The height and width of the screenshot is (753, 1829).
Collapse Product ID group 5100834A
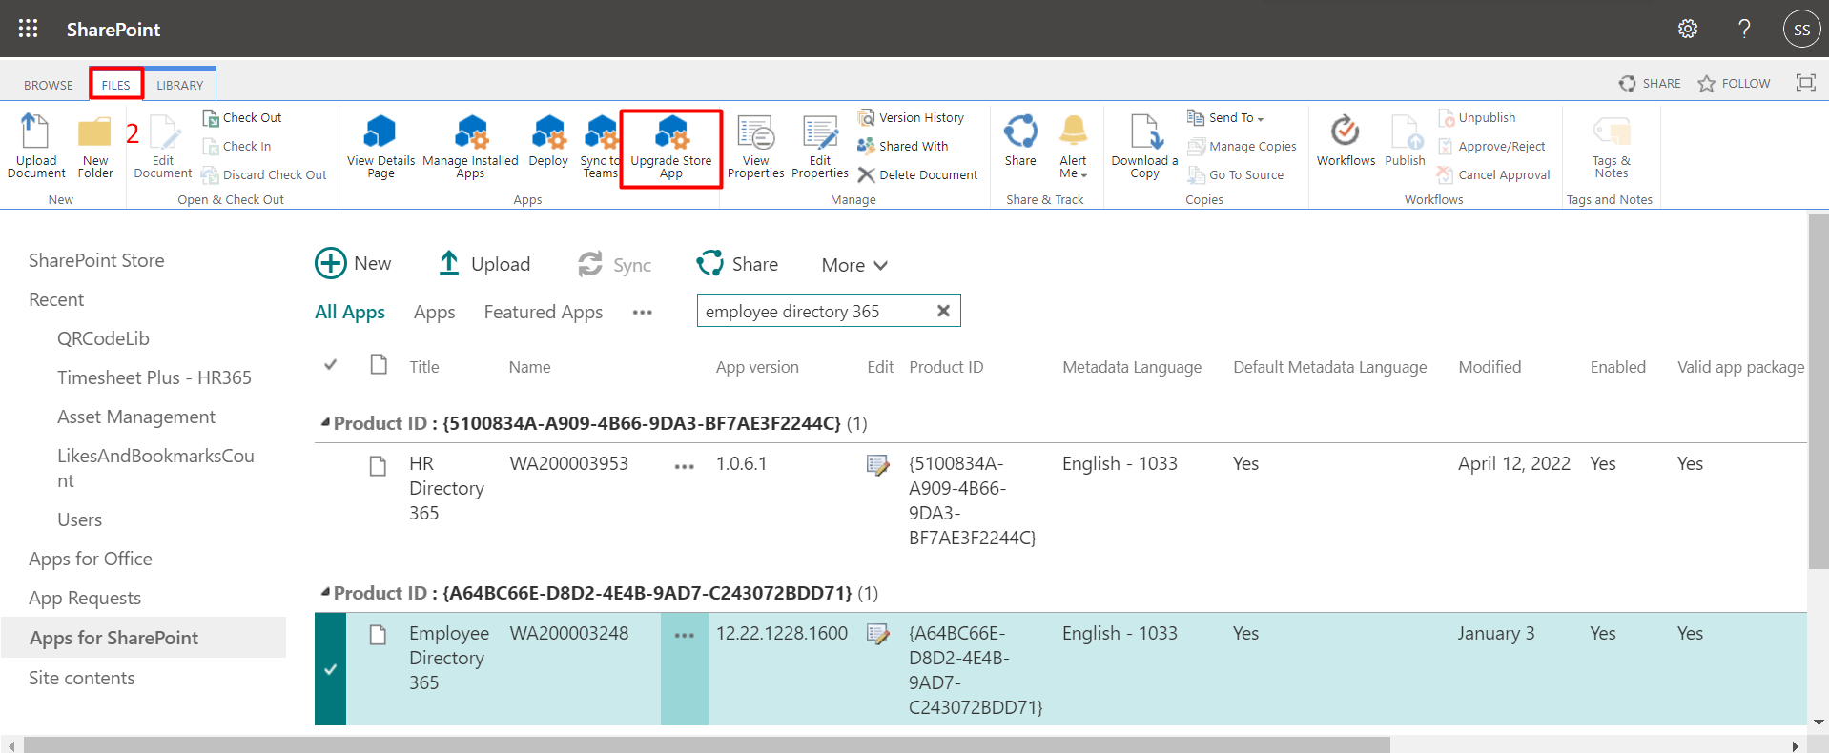tap(324, 421)
